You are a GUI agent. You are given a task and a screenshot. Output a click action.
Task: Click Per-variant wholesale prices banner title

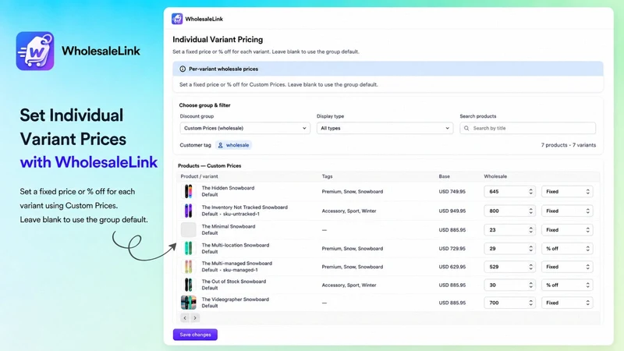click(x=223, y=69)
